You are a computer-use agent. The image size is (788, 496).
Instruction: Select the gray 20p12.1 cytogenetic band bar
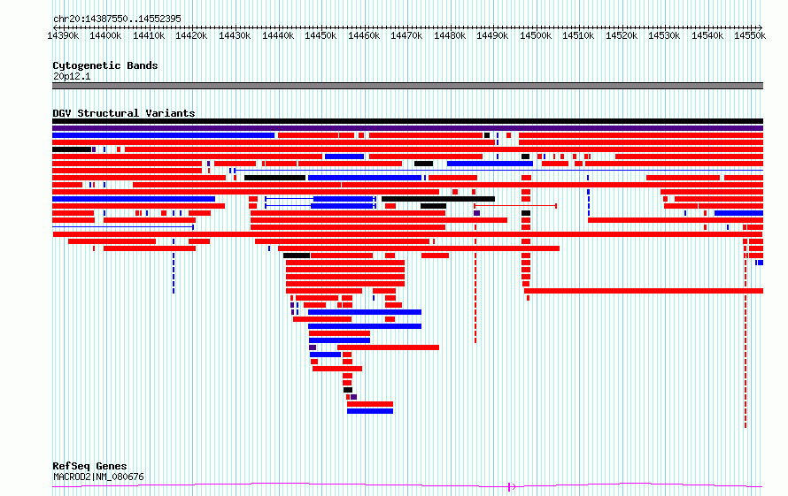point(407,86)
